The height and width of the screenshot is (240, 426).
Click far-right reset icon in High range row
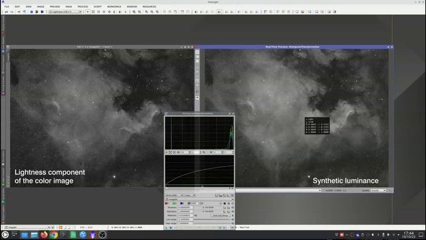pyautogui.click(x=232, y=223)
